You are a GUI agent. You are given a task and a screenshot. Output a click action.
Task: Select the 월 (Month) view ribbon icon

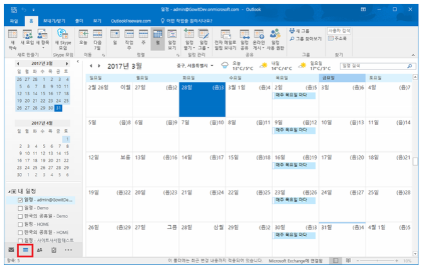tap(158, 39)
